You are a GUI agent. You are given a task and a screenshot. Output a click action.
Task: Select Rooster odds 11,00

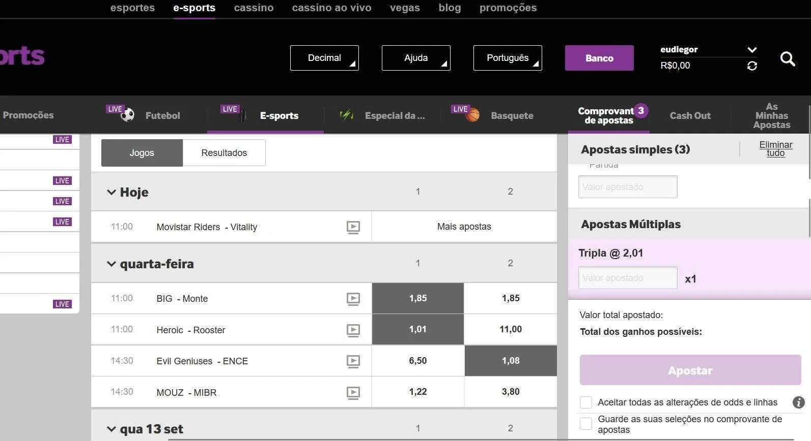click(x=511, y=329)
